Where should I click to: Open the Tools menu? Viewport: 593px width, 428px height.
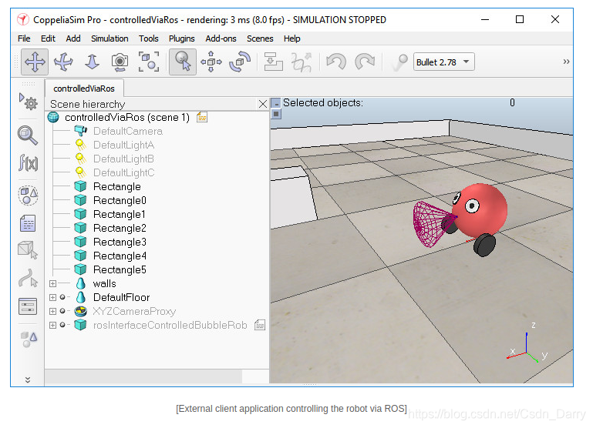(149, 38)
